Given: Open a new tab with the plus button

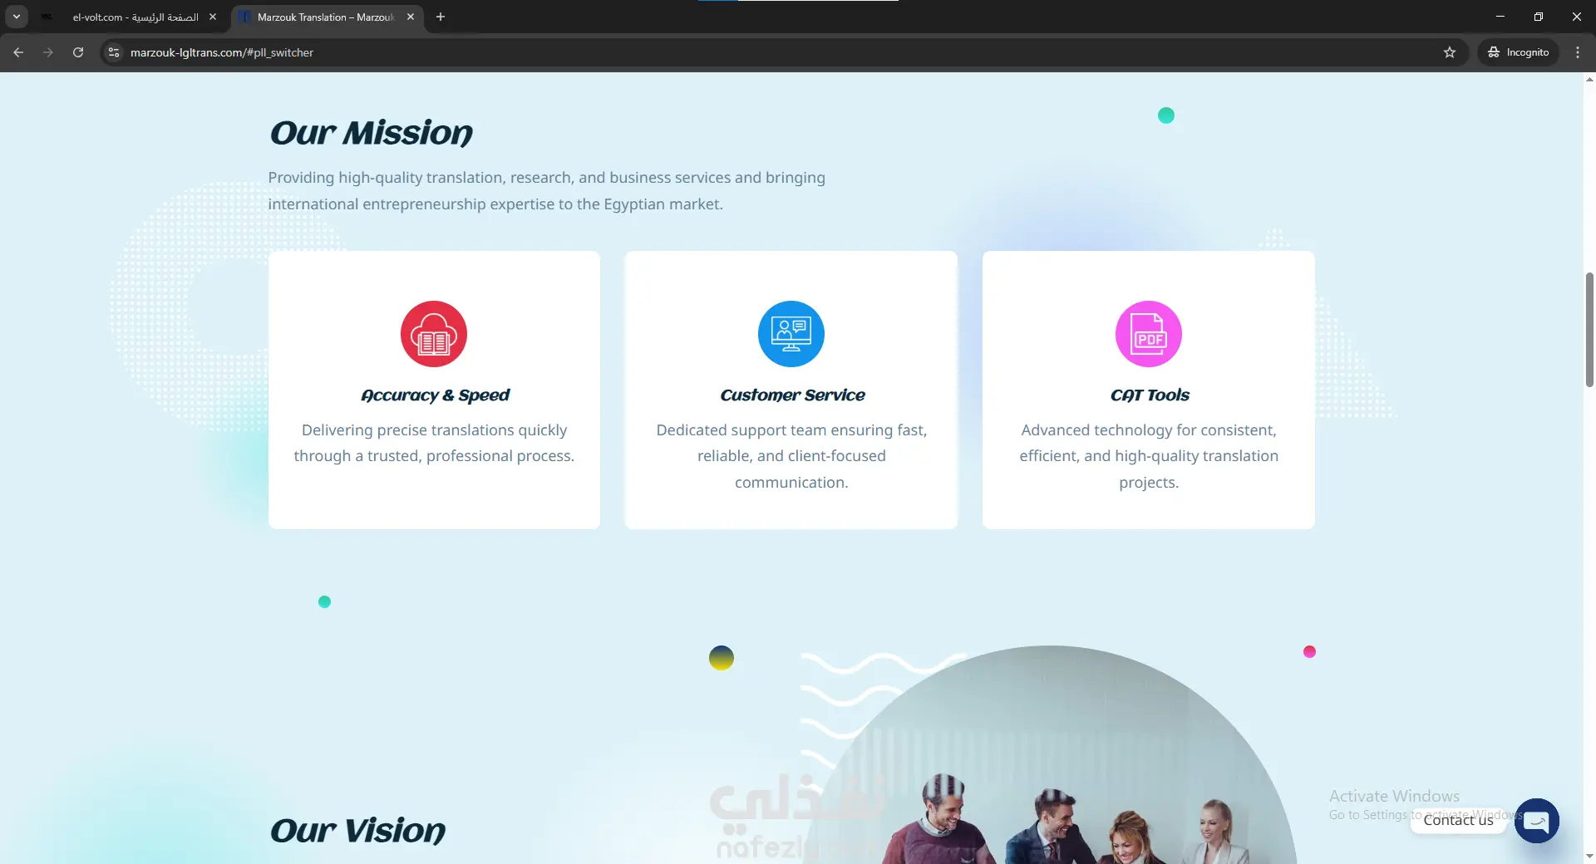Looking at the screenshot, I should [x=441, y=17].
